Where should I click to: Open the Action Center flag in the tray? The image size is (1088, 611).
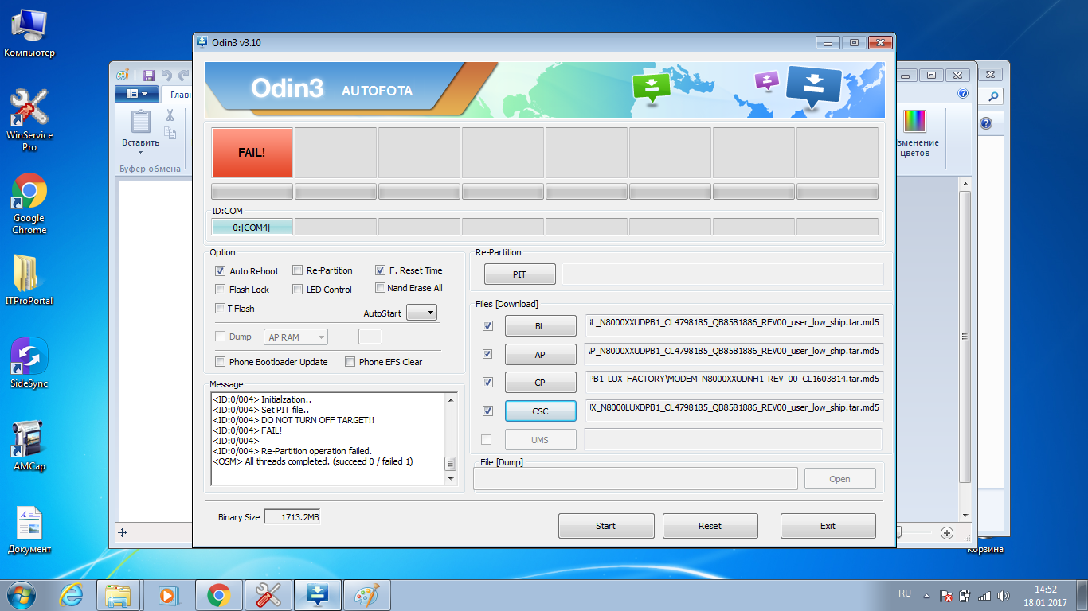tap(946, 595)
